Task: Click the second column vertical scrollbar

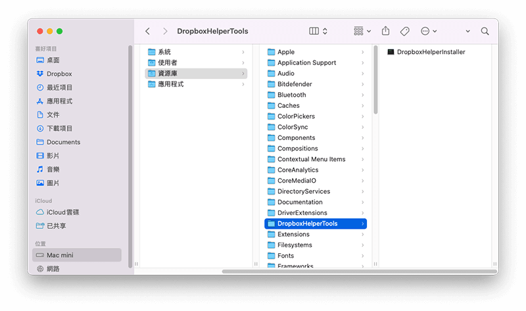Action: [375, 80]
